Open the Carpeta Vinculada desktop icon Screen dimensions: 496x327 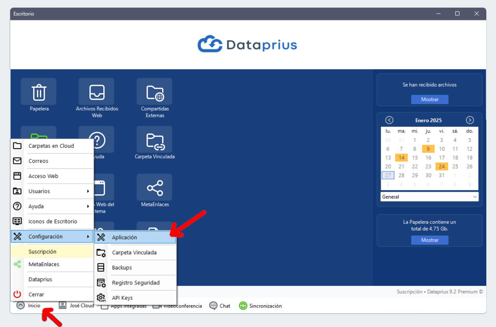click(x=155, y=140)
